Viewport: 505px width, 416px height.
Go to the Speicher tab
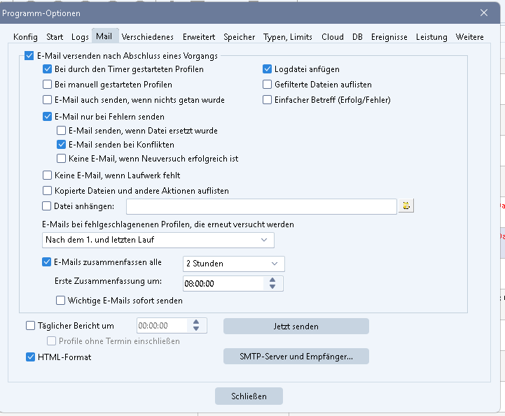pos(240,37)
